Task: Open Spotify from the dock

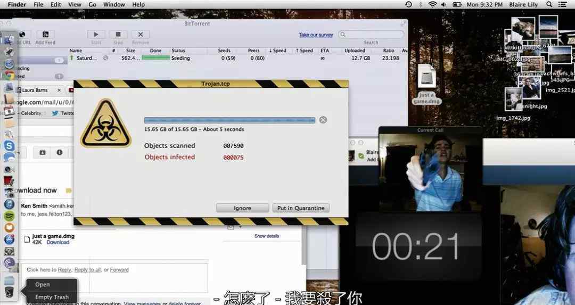Action: tap(9, 216)
